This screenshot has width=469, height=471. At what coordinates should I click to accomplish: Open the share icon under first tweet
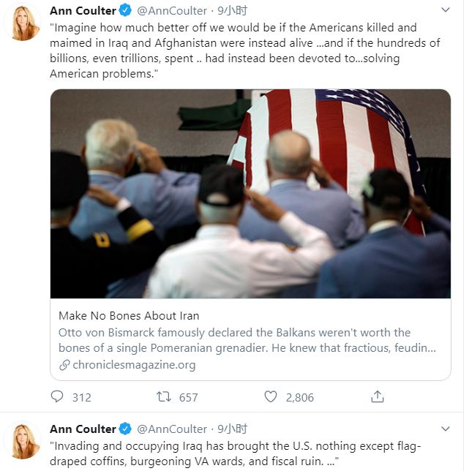(x=378, y=396)
